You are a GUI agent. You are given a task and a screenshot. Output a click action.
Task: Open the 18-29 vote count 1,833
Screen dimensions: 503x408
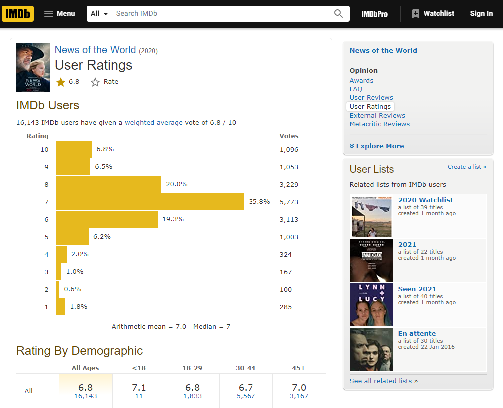(193, 396)
